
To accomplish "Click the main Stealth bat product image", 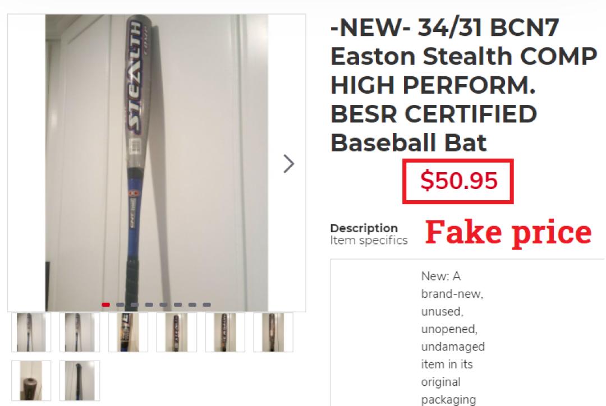I will click(157, 163).
